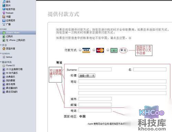Image resolution: width=172 pixels, height=132 pixels.
Task: Open the 最近播放的 playlist
Action: pos(10,88)
